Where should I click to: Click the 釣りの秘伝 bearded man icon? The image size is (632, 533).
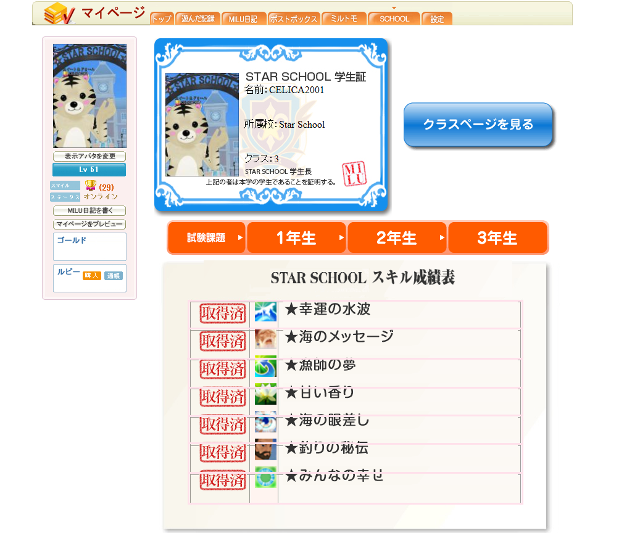(x=265, y=450)
